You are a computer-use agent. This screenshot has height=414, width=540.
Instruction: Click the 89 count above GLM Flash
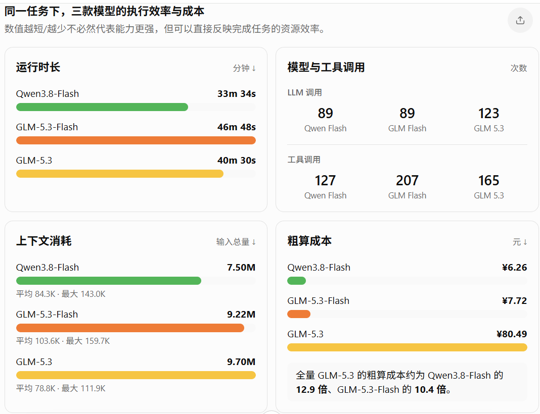coord(407,114)
